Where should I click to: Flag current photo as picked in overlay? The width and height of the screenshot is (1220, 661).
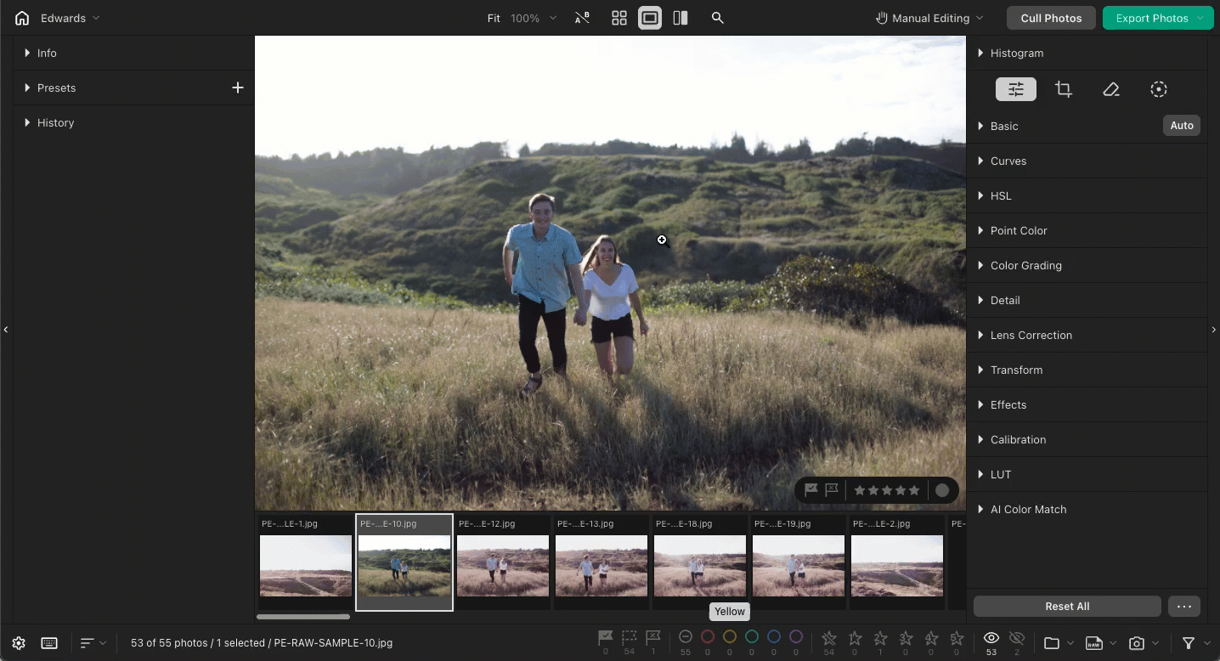(x=811, y=490)
